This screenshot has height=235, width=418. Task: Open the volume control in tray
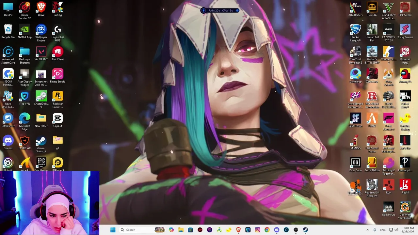pyautogui.click(x=396, y=230)
